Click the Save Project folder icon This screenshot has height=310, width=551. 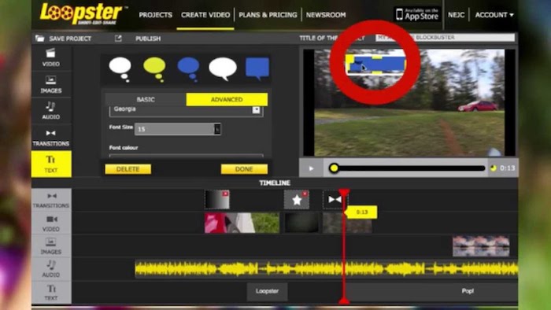pos(39,39)
